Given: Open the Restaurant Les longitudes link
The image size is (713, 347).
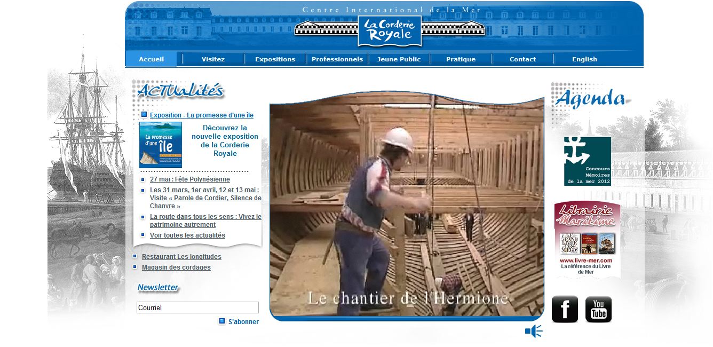Looking at the screenshot, I should pyautogui.click(x=181, y=257).
